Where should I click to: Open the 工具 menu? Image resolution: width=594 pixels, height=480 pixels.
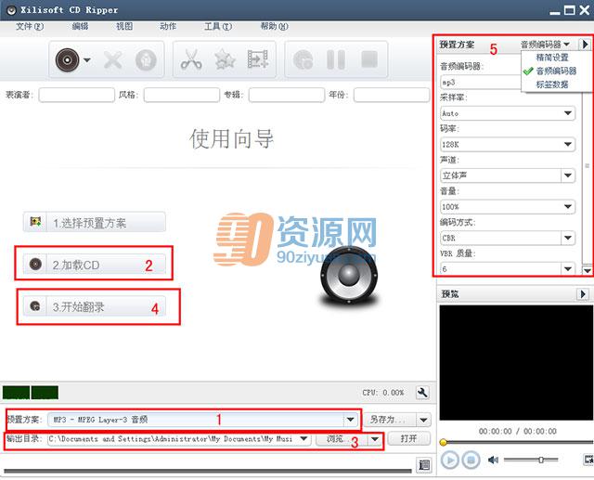218,26
